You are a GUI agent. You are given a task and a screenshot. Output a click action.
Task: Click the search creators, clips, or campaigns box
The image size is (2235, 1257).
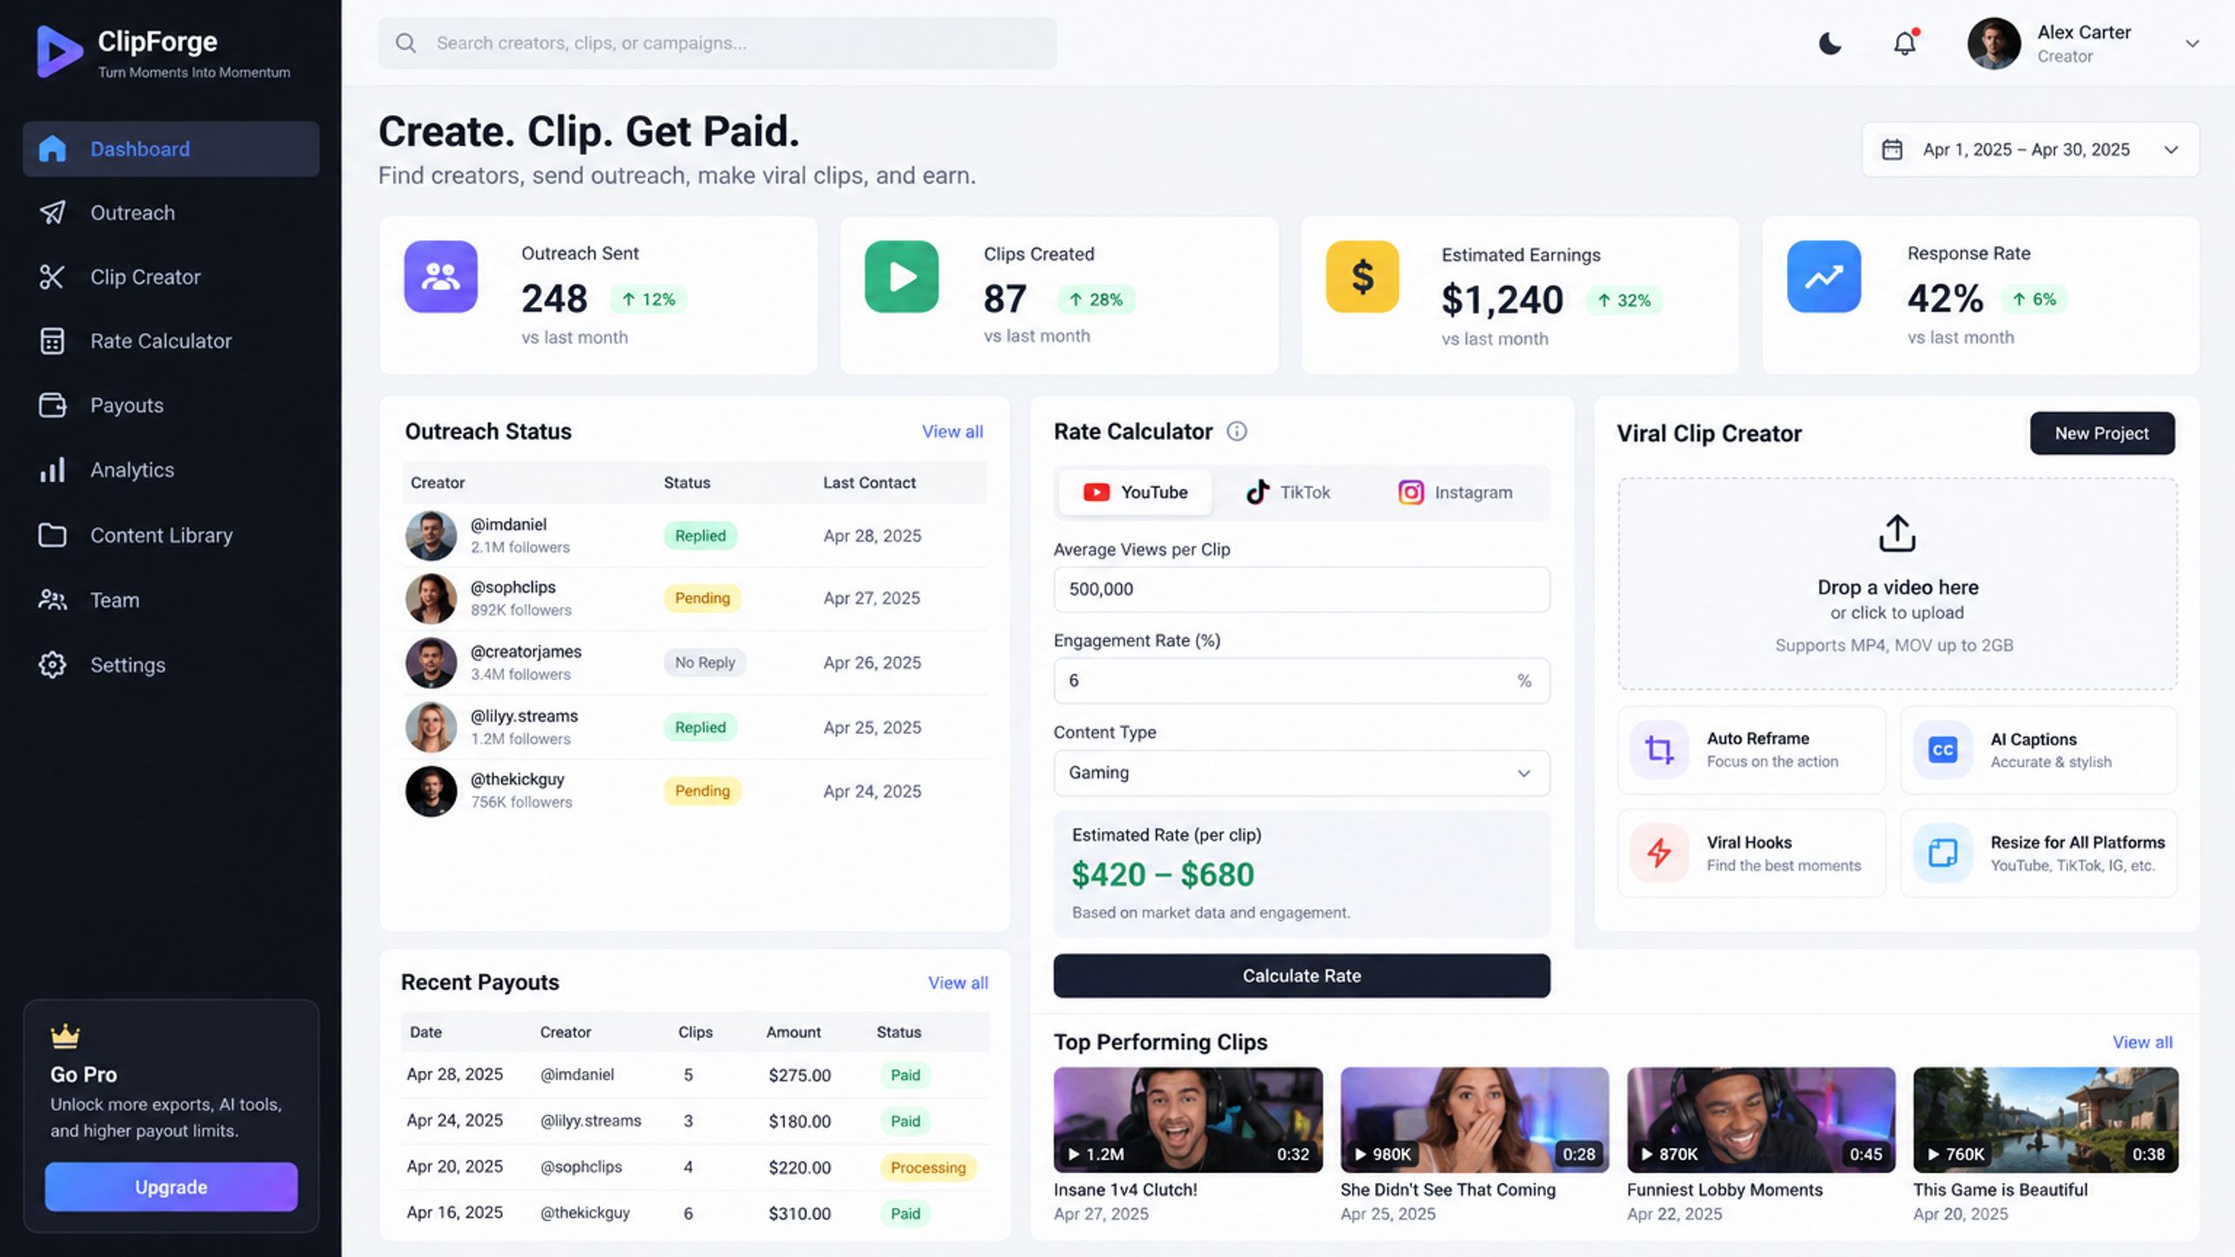click(717, 43)
